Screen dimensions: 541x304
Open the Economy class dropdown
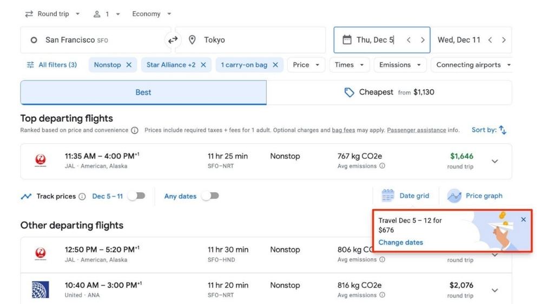[151, 14]
